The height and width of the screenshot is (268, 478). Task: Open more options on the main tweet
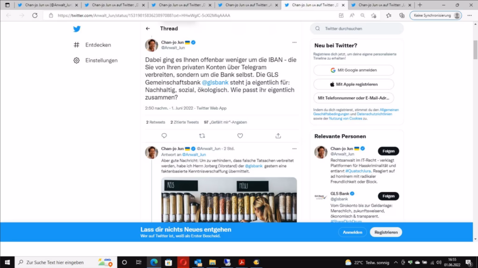pyautogui.click(x=294, y=42)
